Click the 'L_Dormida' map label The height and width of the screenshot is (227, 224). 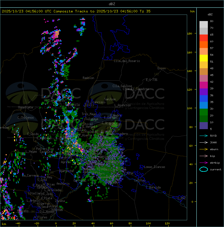pos(153,187)
